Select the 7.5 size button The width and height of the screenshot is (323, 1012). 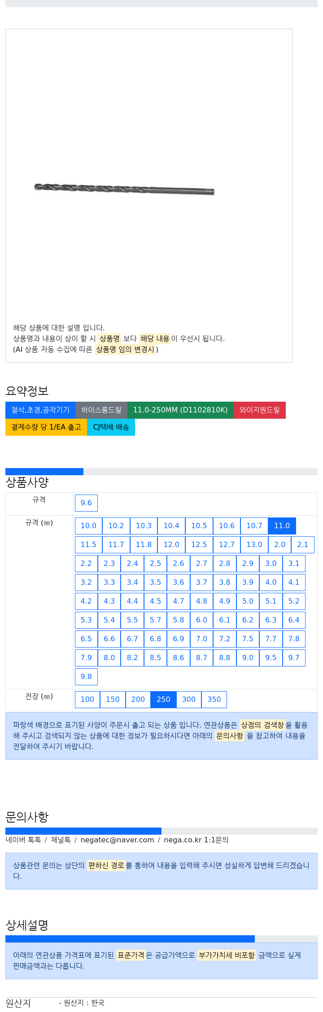click(x=248, y=639)
